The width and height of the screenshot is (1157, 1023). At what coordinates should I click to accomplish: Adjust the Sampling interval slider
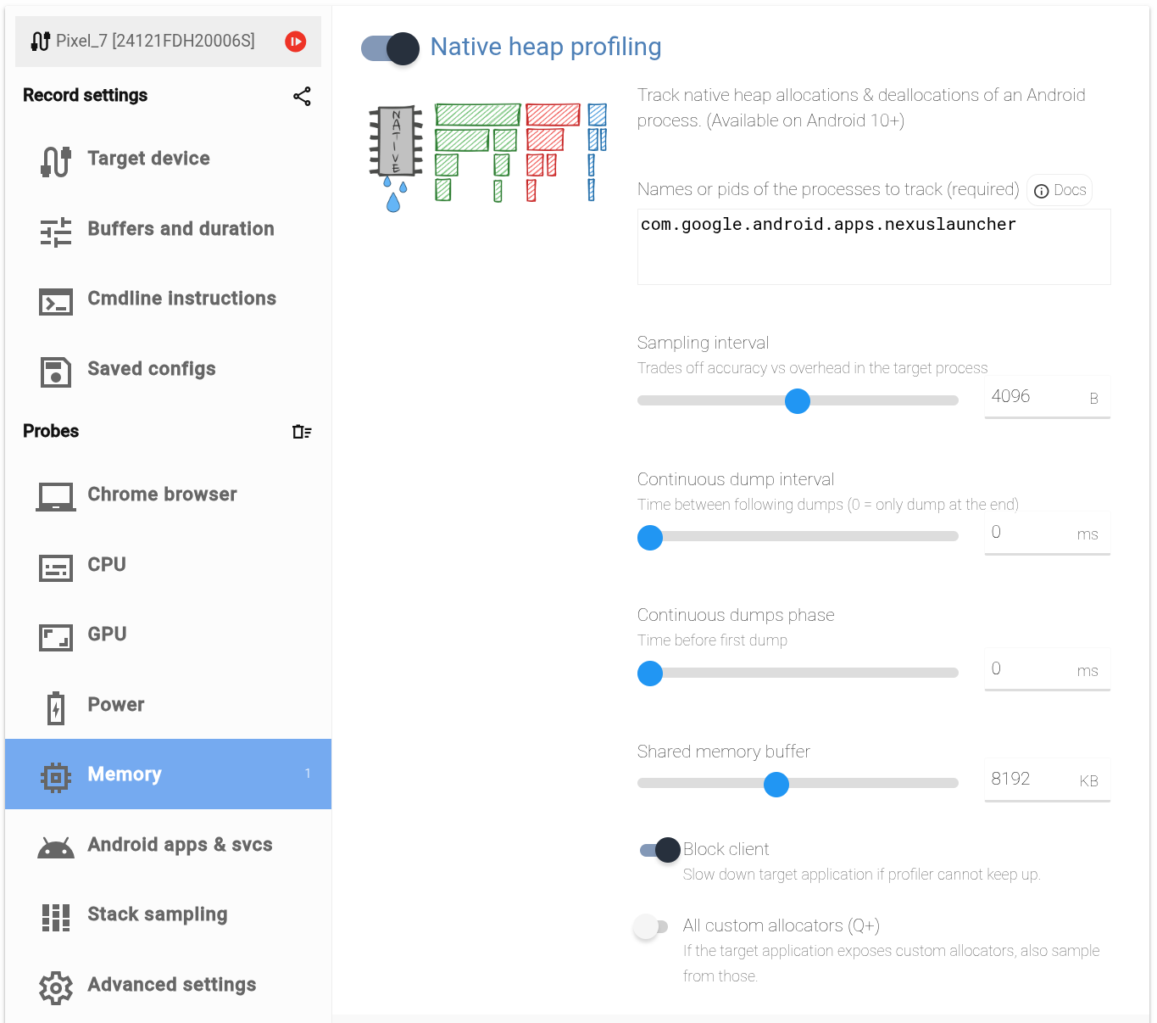point(797,400)
